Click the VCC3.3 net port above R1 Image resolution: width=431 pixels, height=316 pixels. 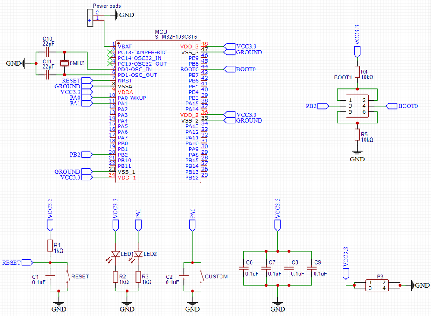[x=50, y=215]
